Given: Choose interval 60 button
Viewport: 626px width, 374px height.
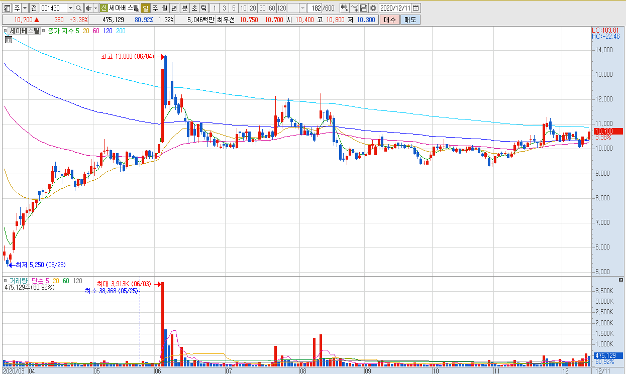Looking at the screenshot, I should [x=272, y=8].
